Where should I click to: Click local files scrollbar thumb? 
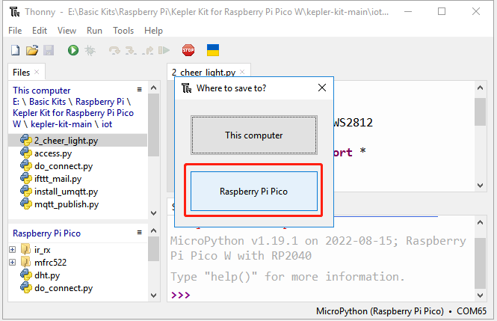tap(154, 125)
